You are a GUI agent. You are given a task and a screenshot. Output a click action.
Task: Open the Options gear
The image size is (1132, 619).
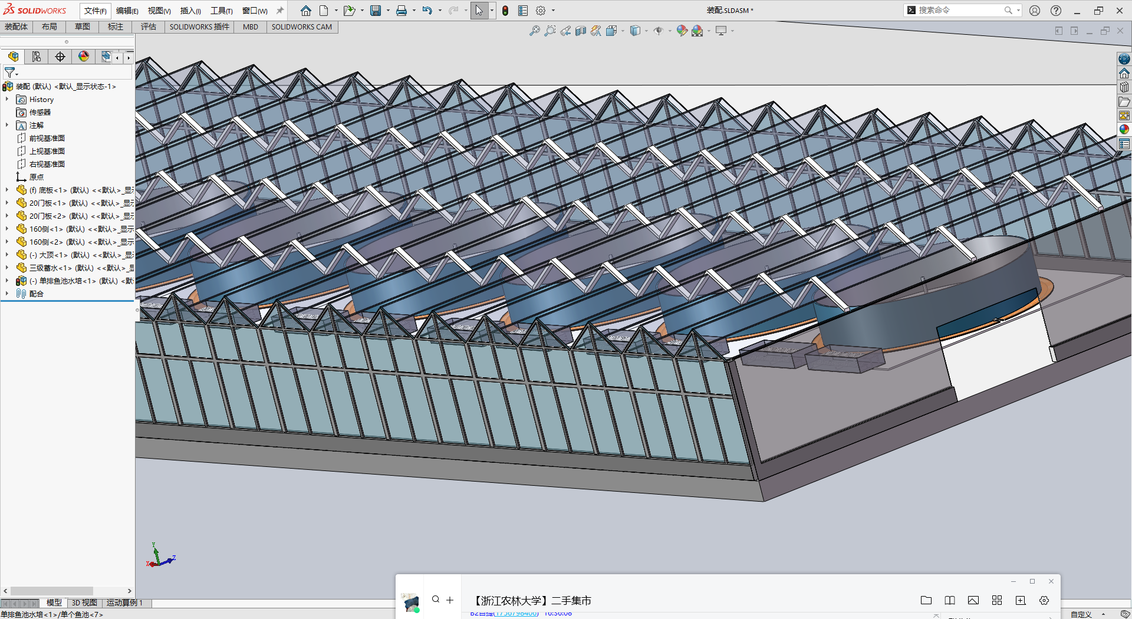coord(541,11)
